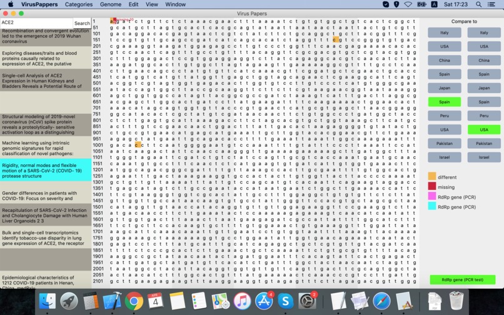Open App Store from the Dock

click(x=264, y=301)
